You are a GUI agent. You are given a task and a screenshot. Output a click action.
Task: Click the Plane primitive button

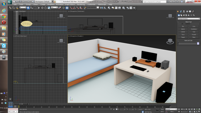tap(194, 37)
